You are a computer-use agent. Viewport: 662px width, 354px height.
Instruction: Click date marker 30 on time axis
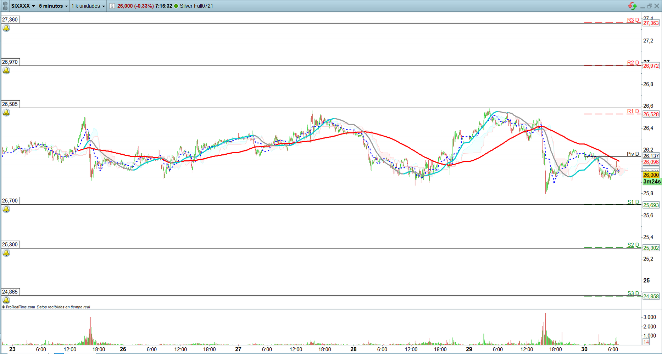coord(584,349)
